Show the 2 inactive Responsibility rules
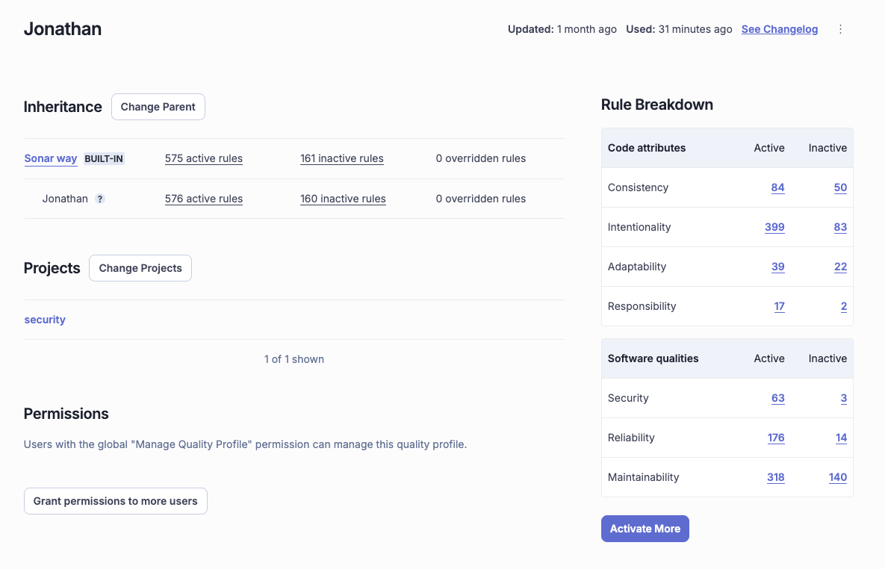The image size is (885, 569). click(843, 306)
